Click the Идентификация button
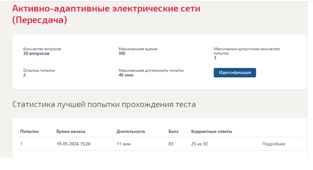 (235, 73)
